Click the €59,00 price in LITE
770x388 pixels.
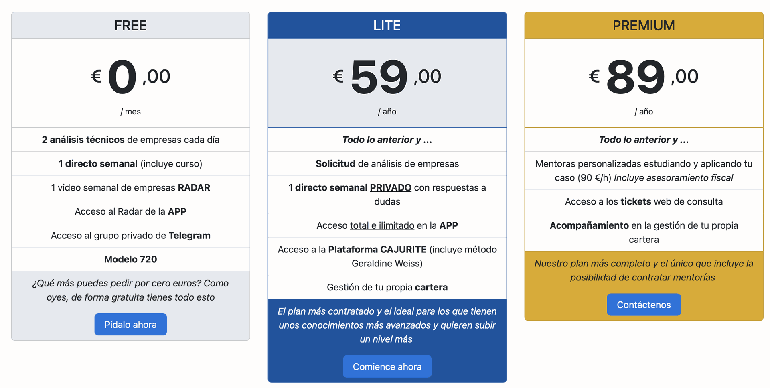(387, 76)
